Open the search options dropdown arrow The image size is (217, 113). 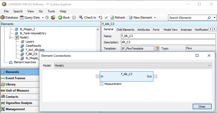(214, 18)
